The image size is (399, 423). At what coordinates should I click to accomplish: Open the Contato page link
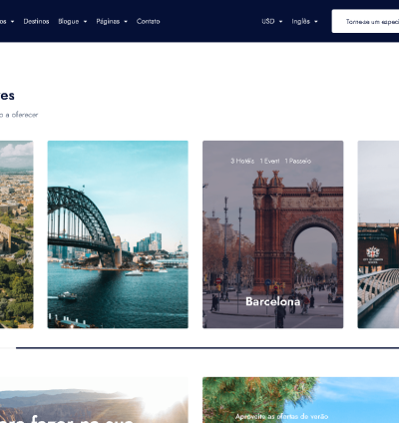(x=148, y=21)
